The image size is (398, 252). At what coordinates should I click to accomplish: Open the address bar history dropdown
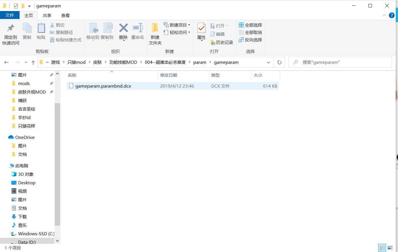[268, 62]
